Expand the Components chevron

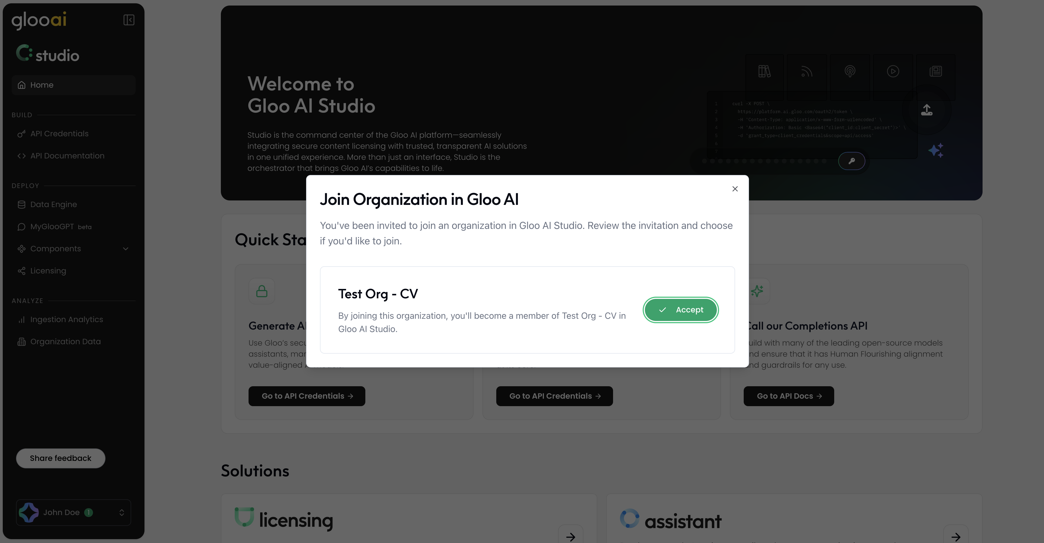pos(126,249)
